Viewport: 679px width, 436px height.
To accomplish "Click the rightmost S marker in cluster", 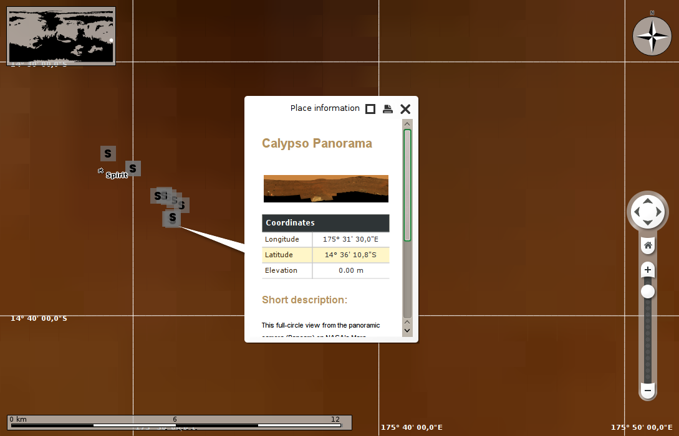I will [183, 205].
